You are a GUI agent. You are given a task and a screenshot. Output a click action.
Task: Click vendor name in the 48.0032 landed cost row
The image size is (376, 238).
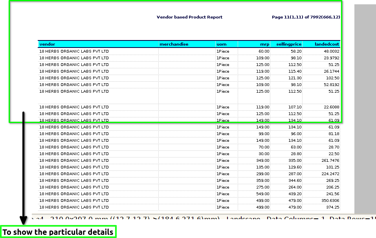point(74,51)
